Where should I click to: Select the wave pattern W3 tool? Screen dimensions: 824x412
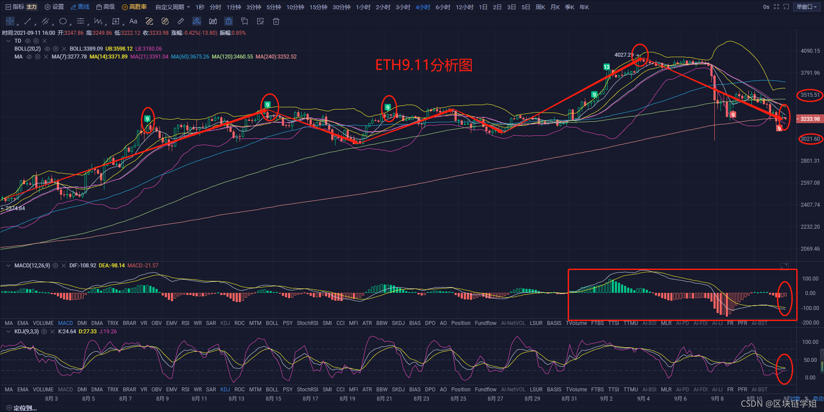click(x=98, y=21)
